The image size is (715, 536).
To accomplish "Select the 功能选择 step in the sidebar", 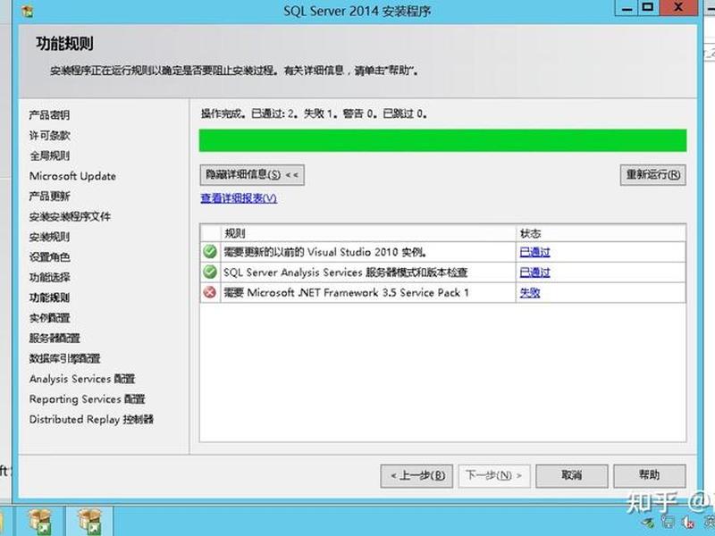I will coord(49,277).
